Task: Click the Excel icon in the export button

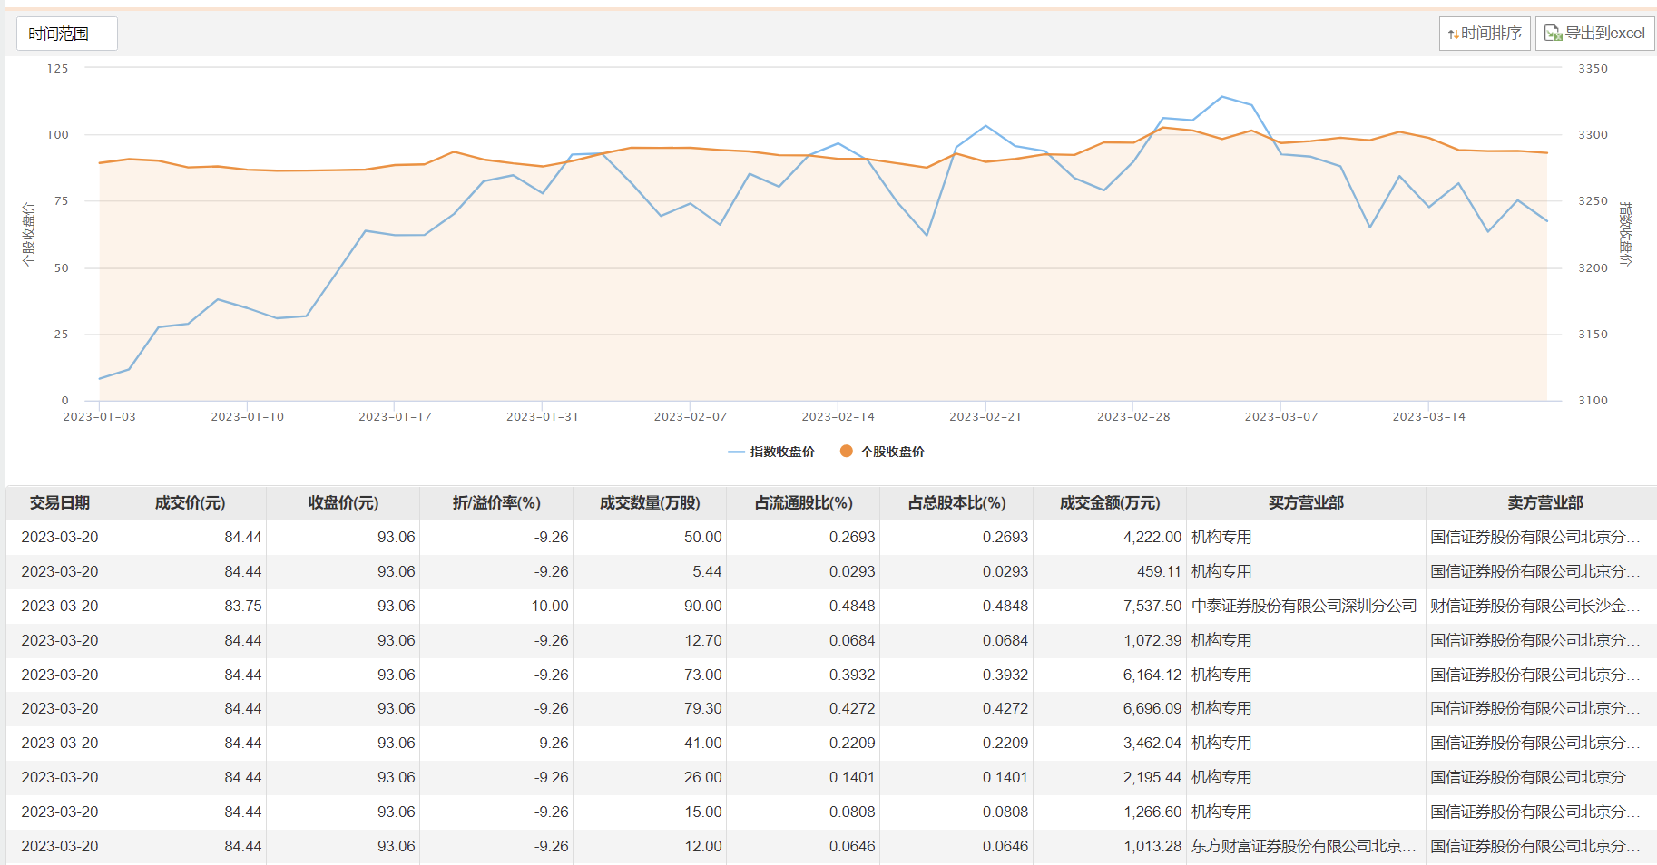Action: pos(1553,34)
